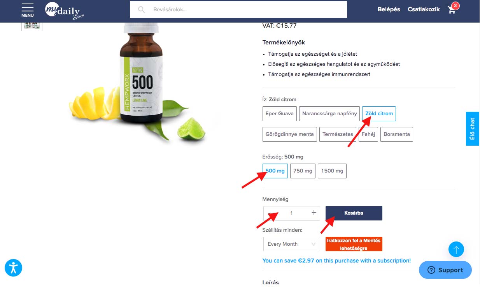Select the Eper Guava flavor option
This screenshot has height=289, width=480.
tap(280, 113)
